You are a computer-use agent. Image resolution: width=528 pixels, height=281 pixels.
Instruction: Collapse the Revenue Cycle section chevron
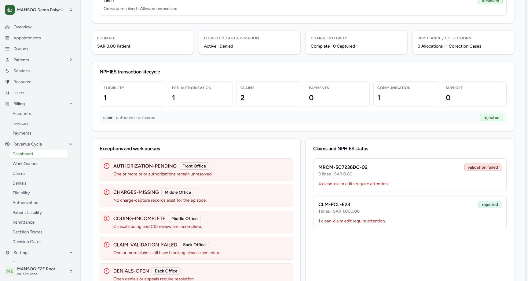click(71, 144)
